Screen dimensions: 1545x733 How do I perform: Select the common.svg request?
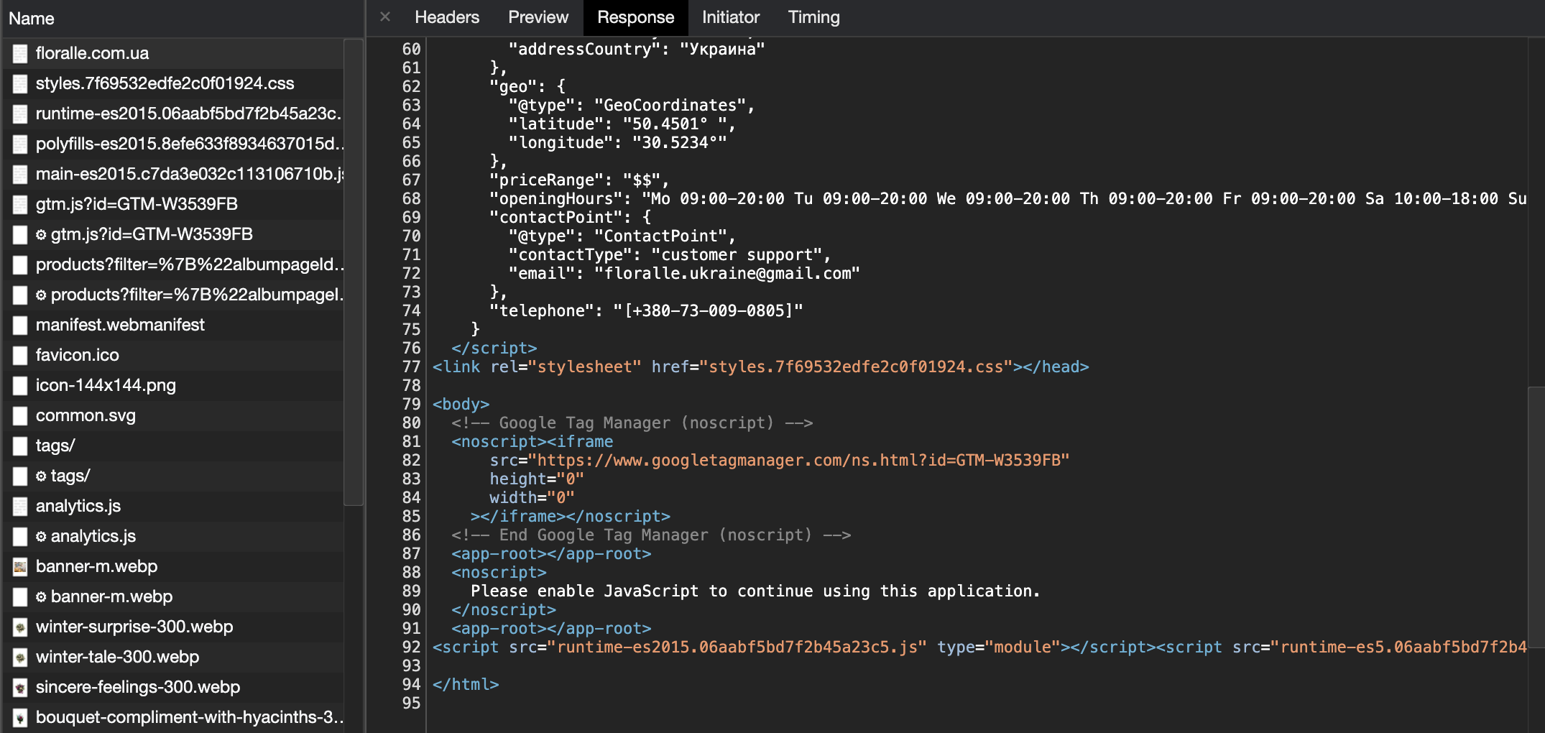pos(172,415)
